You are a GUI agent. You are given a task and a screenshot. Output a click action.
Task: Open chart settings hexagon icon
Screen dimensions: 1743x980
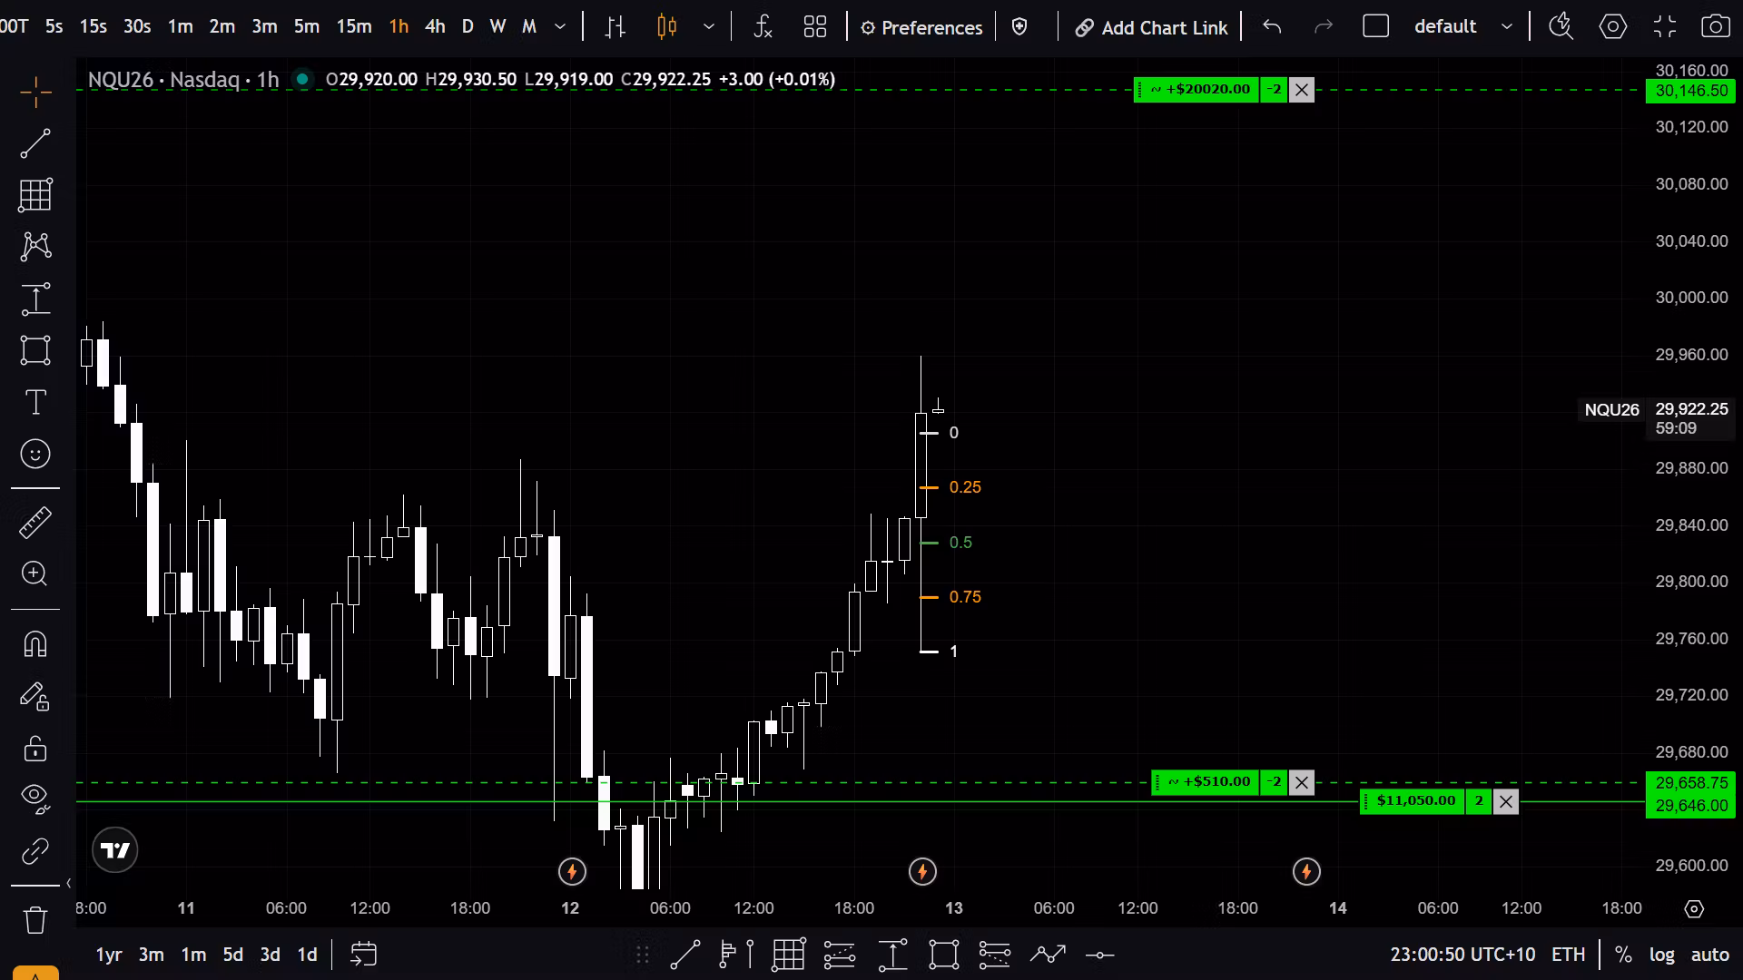1613,27
